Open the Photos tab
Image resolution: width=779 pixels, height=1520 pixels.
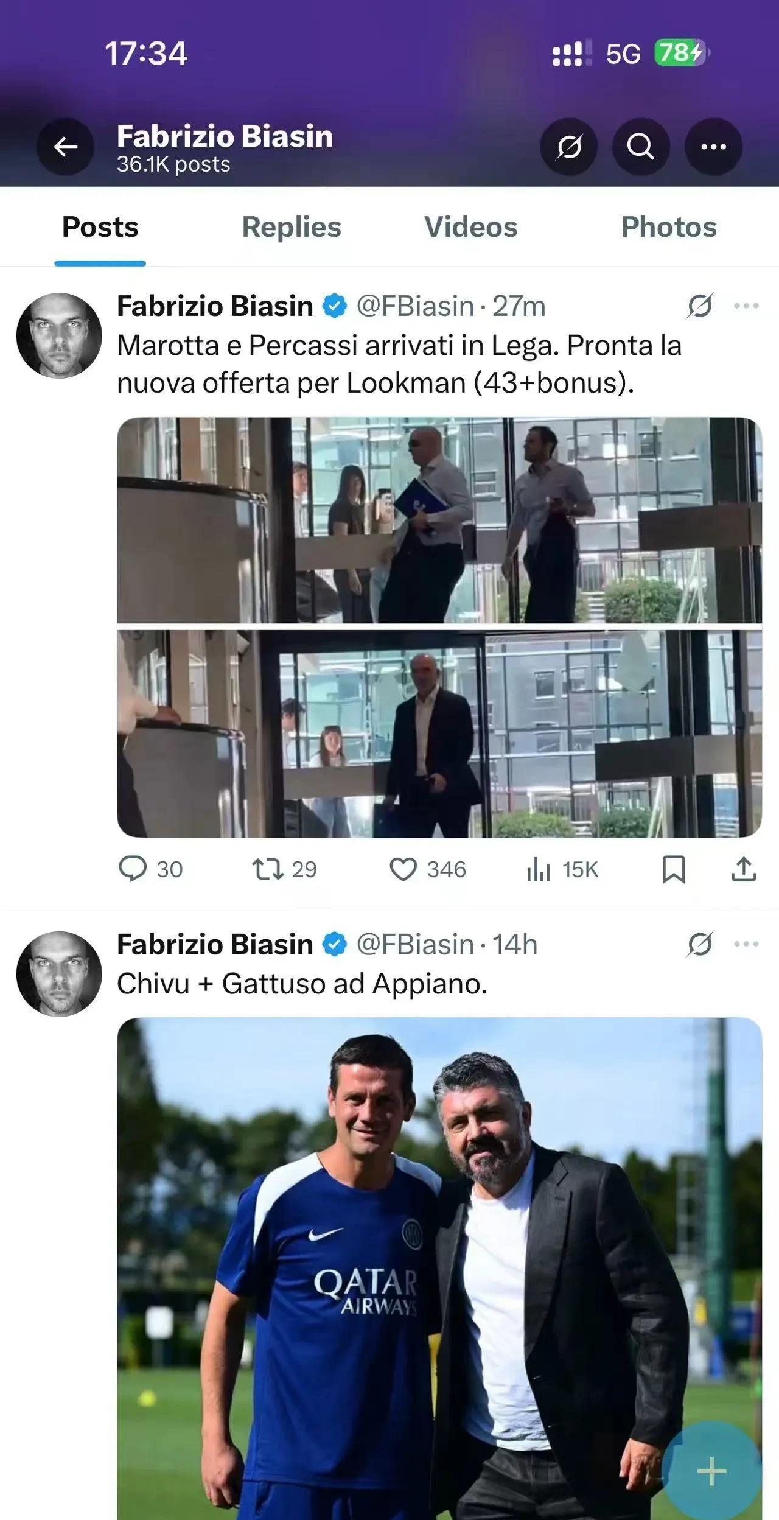click(668, 227)
